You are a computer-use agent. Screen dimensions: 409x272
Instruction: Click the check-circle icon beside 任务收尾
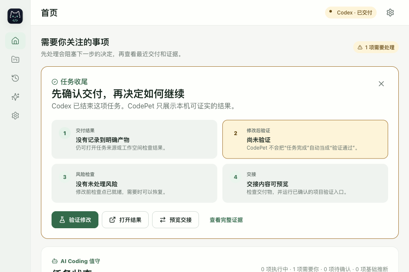(x=55, y=82)
